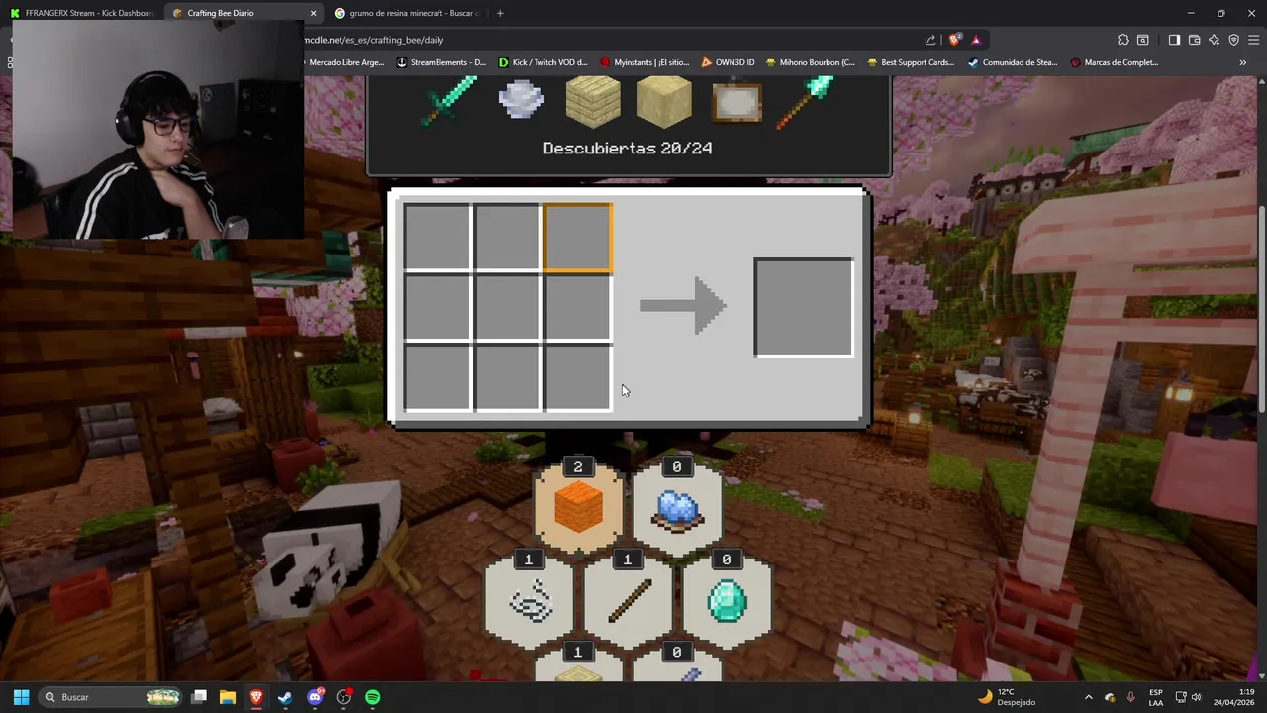This screenshot has height=713, width=1267.
Task: Switch to the grumo de resina minecraft tab
Action: click(407, 13)
